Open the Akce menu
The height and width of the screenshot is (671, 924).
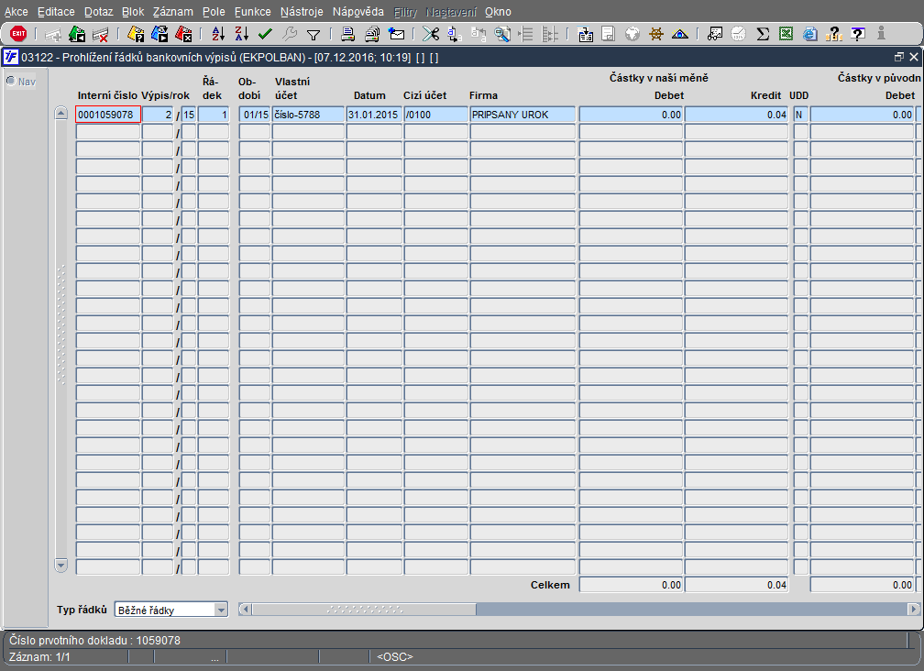[16, 12]
